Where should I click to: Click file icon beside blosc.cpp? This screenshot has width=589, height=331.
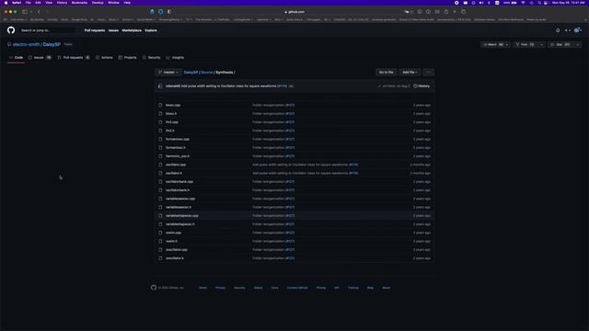160,105
